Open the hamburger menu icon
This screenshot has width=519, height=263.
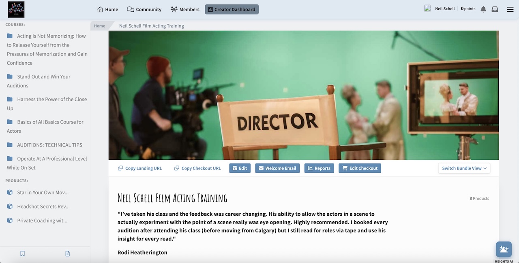coord(510,9)
